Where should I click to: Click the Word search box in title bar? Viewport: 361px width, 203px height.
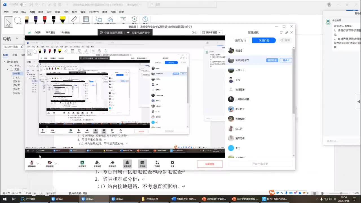tap(182, 5)
